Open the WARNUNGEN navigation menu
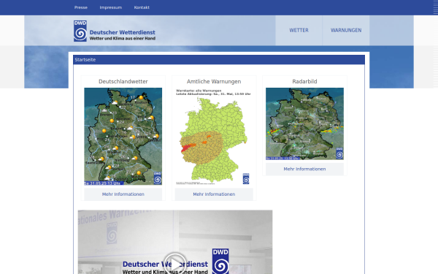This screenshot has height=274, width=438. point(346,30)
